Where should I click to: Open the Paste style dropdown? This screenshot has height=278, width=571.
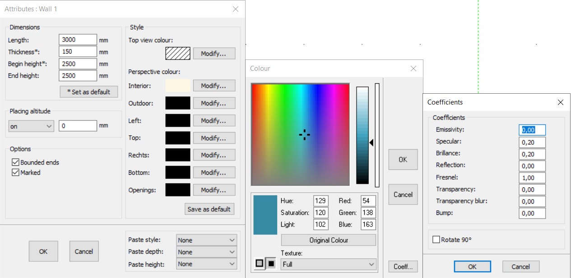point(206,240)
